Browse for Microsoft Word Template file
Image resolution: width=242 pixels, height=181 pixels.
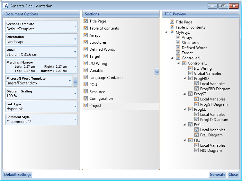(x=75, y=81)
